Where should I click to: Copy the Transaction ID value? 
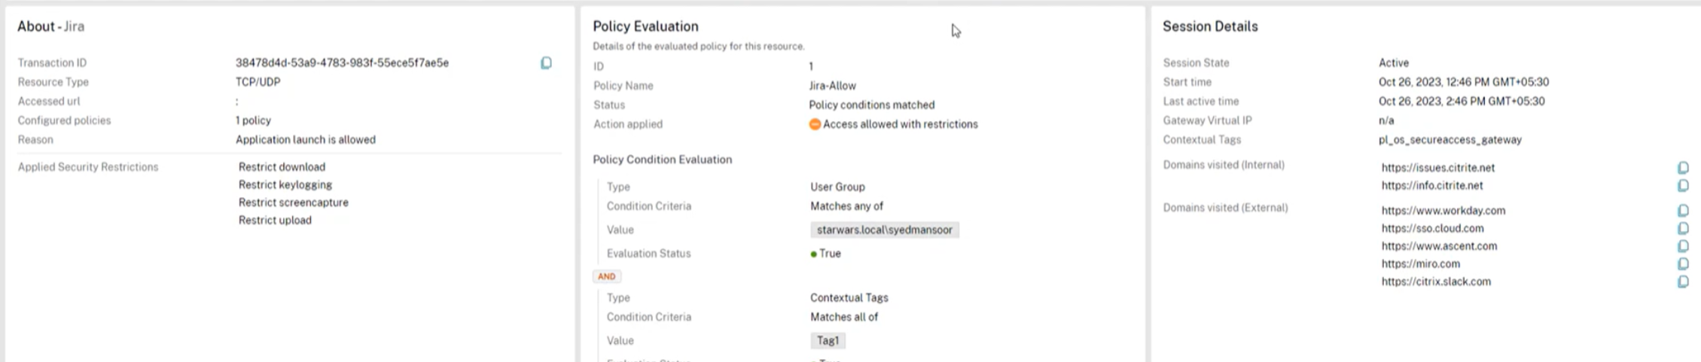(546, 63)
